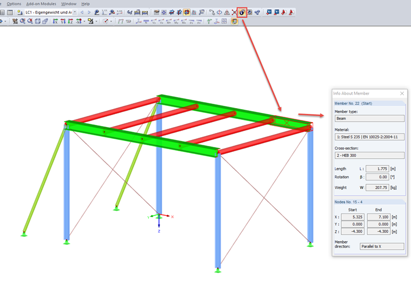
Task: Click the Parallel to X direction field
Action: click(382, 246)
